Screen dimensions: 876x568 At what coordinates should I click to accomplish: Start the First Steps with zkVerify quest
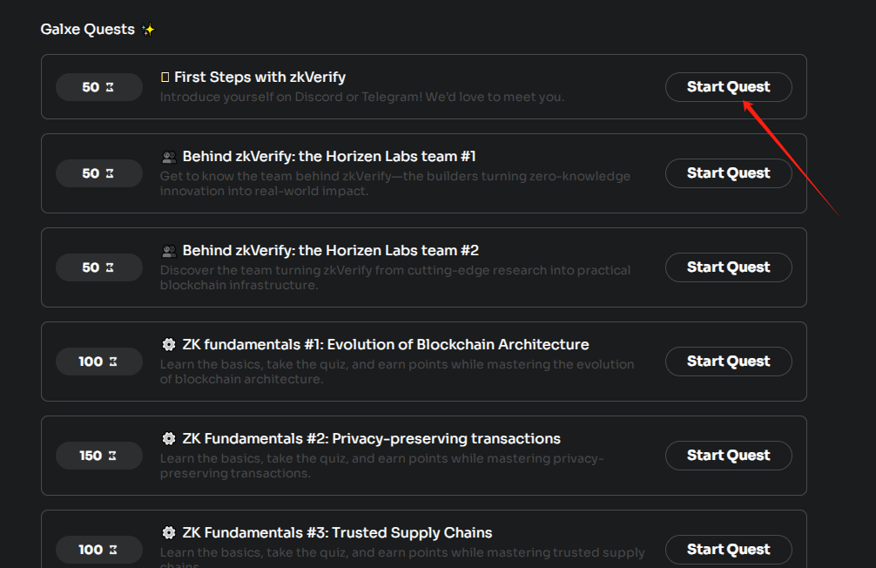[x=728, y=86]
